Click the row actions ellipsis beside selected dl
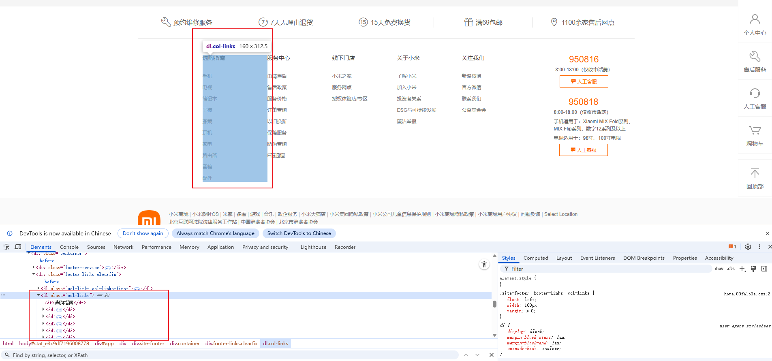The width and height of the screenshot is (772, 361). (x=3, y=295)
